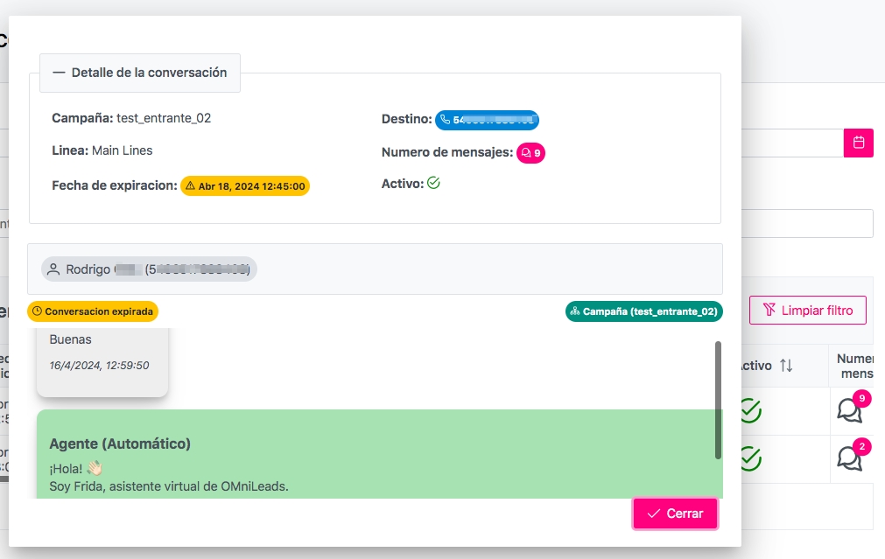Click the Numero de mensajes 9 badge
Screen dimensions: 885x559
[530, 153]
